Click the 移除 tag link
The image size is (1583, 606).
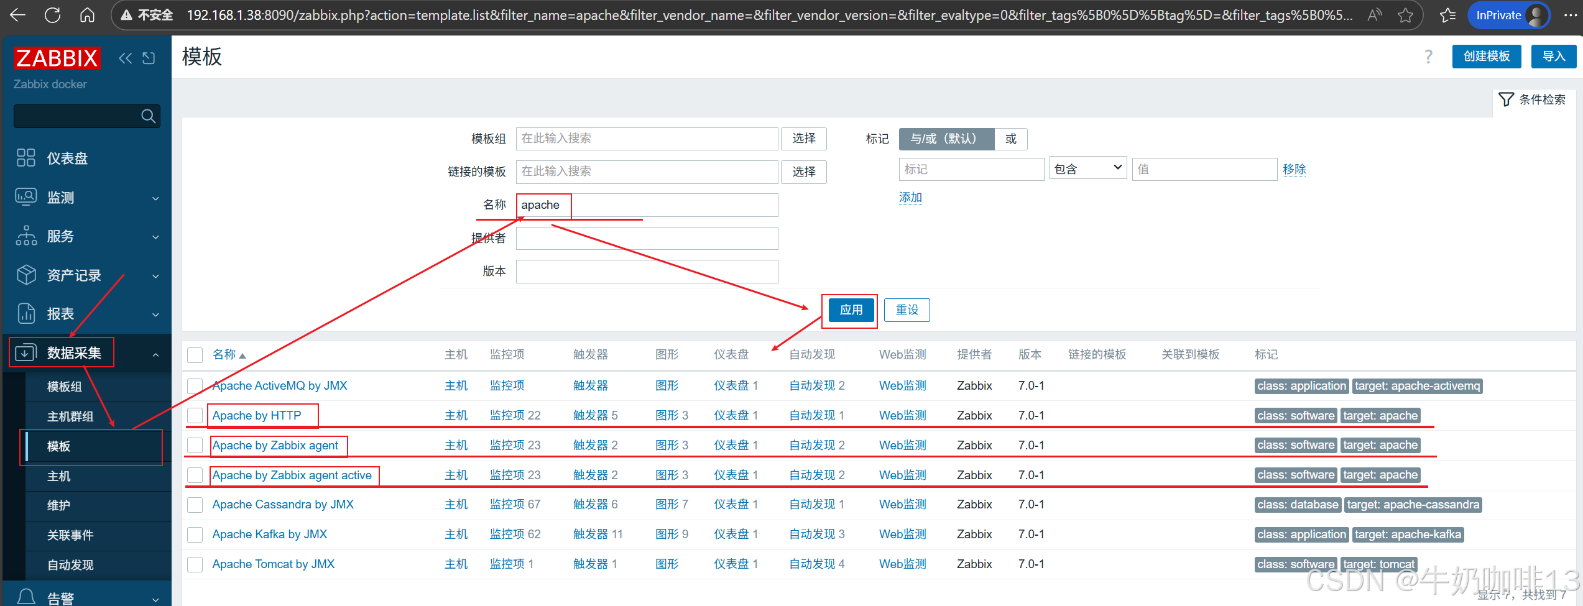tap(1294, 169)
